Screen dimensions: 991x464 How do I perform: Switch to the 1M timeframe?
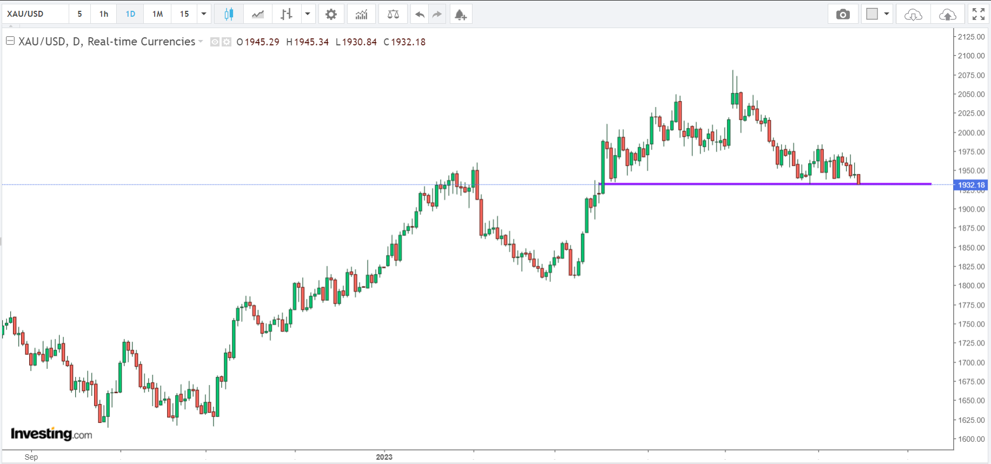point(157,14)
